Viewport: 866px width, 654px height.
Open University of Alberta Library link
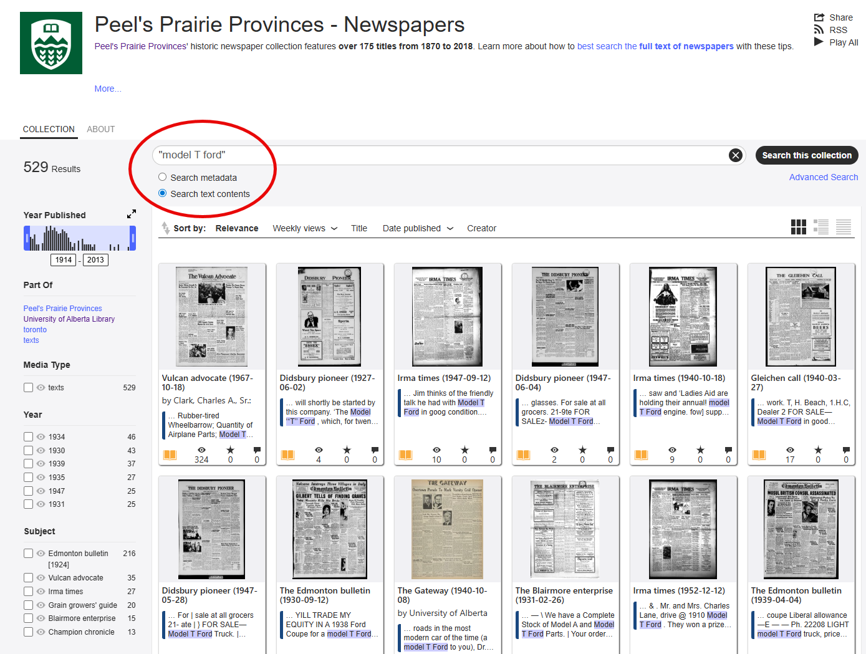click(x=69, y=319)
